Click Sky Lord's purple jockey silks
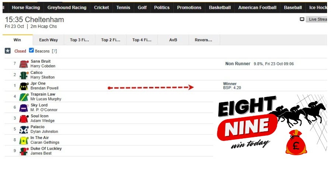333x174 pixels. [x=24, y=108]
